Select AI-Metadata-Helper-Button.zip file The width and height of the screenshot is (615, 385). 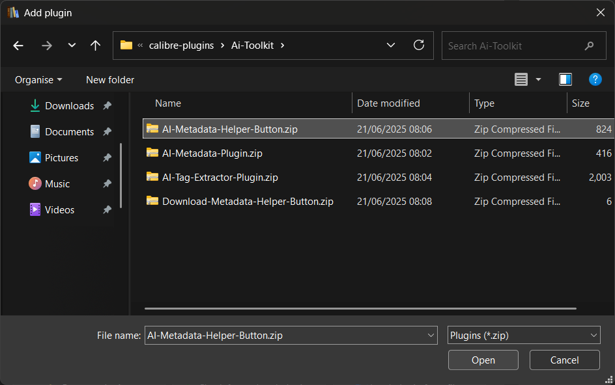(x=379, y=129)
